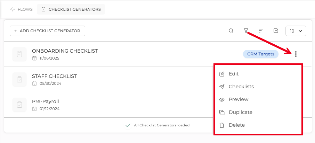The height and width of the screenshot is (143, 315).
Task: Switch to the Flows tab
Action: point(21,9)
